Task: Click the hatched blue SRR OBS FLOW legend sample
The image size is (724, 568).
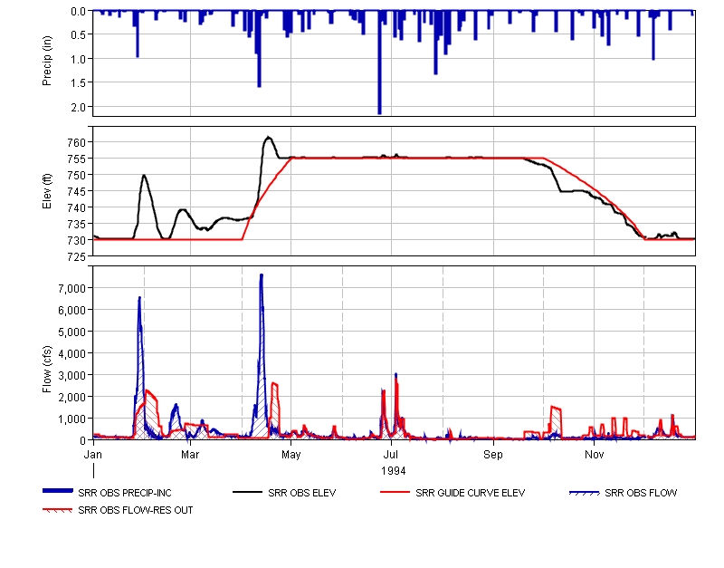Action: tap(585, 492)
